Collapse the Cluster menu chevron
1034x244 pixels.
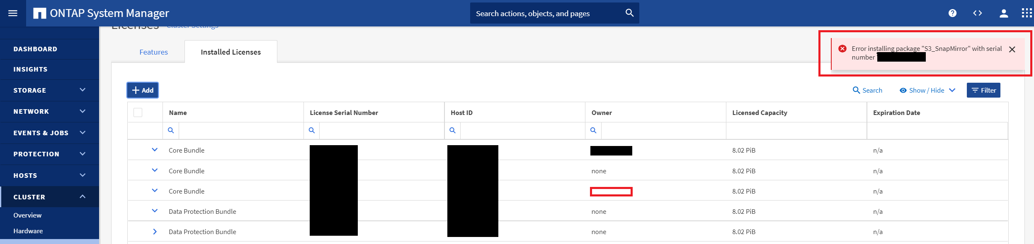tap(83, 196)
